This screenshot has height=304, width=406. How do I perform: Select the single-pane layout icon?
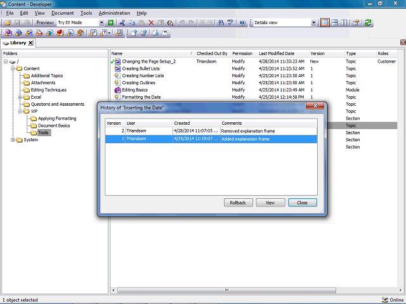pyautogui.click(x=325, y=23)
